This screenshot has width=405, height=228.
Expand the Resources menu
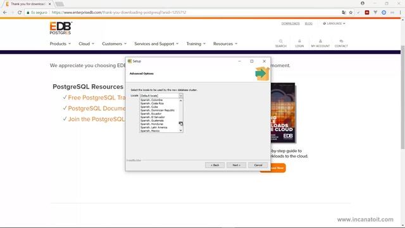225,44
